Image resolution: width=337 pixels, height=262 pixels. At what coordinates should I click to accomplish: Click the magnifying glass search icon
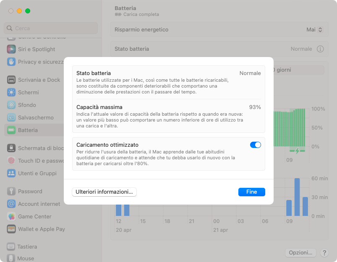point(10,28)
